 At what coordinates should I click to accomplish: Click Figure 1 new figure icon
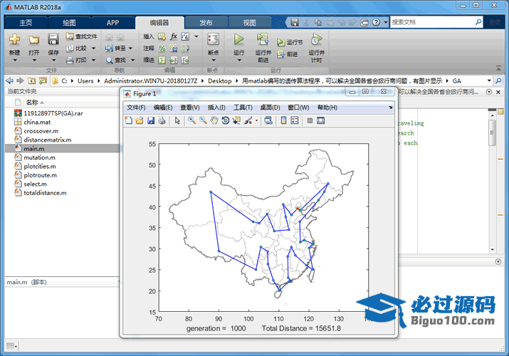coord(129,121)
